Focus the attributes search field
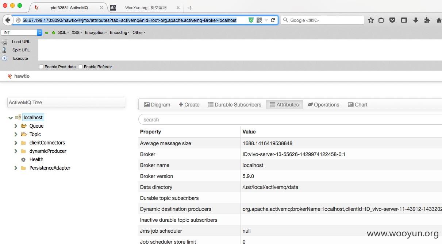Image resolution: width=442 pixels, height=244 pixels. click(290, 120)
